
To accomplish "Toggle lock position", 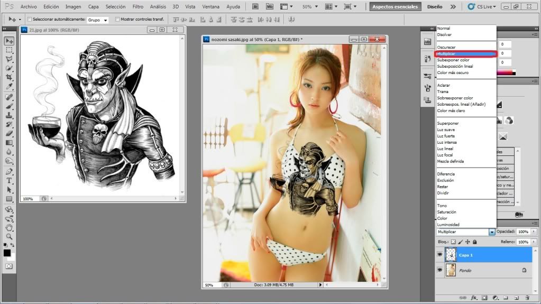I will (x=467, y=242).
